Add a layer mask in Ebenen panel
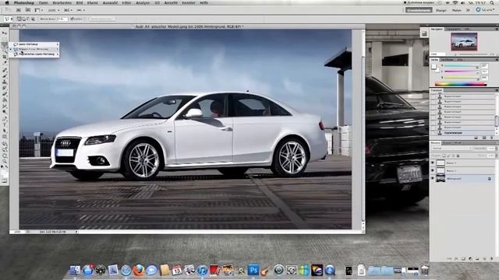The width and height of the screenshot is (499, 280). point(463,259)
